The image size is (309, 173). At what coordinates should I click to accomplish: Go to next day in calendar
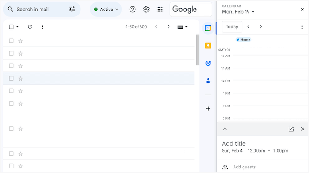[x=261, y=27]
